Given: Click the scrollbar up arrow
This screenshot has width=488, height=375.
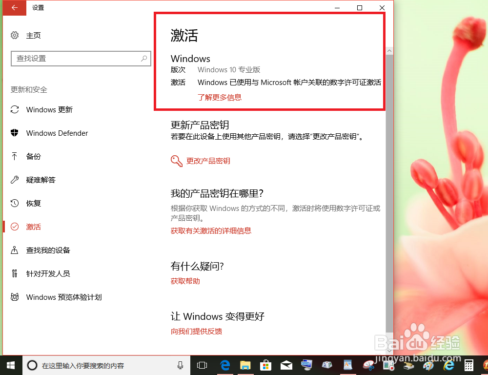Looking at the screenshot, I should (x=389, y=50).
